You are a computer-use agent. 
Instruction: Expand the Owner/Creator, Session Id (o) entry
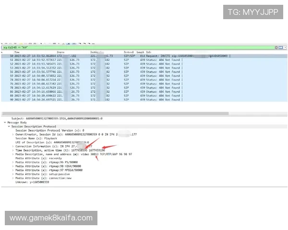(13, 134)
